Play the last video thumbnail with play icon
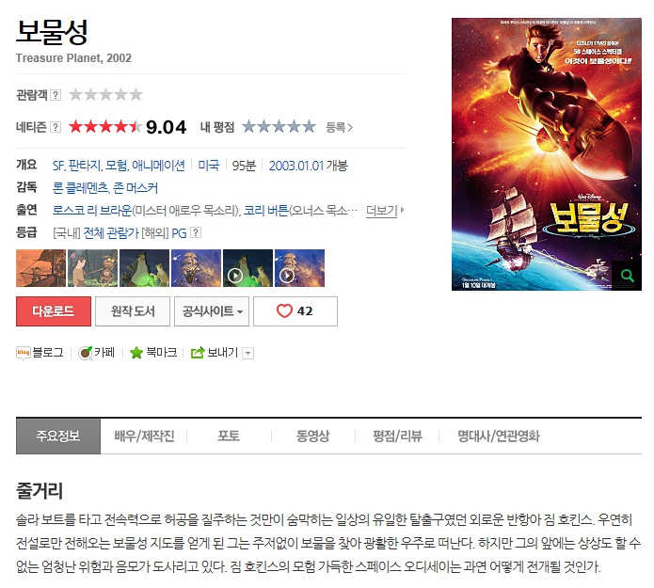This screenshot has height=588, width=654. point(299,268)
